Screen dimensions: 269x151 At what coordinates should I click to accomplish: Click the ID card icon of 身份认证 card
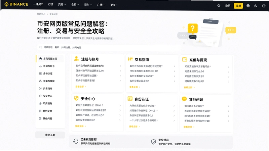130,99
